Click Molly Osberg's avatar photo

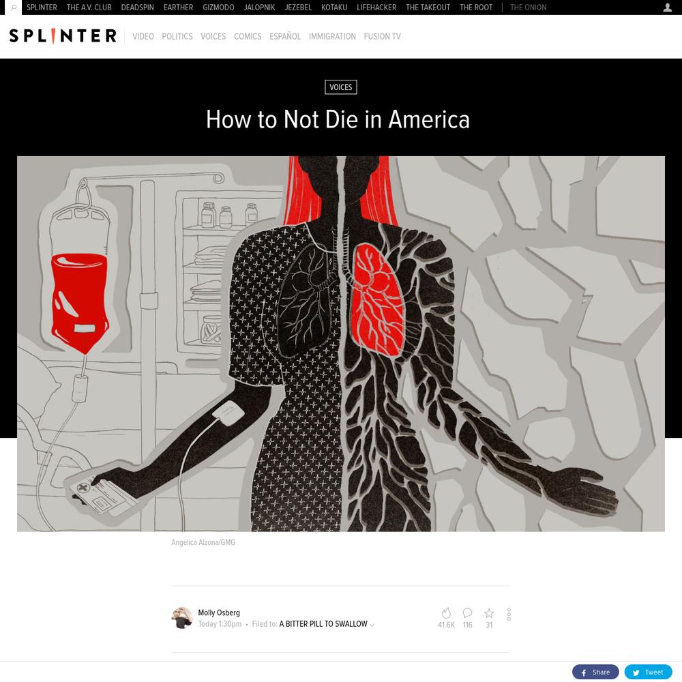(x=182, y=618)
